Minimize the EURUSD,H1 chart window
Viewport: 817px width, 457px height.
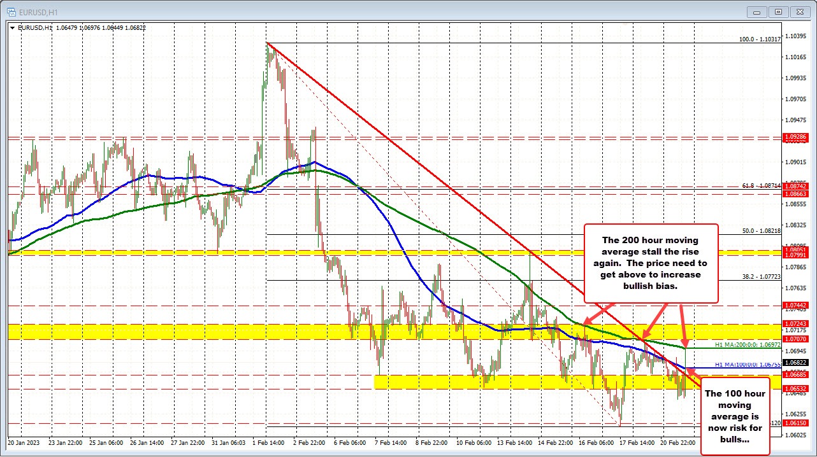pyautogui.click(x=758, y=11)
